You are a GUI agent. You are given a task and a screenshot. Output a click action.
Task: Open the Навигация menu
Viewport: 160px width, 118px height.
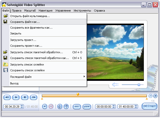[x=45, y=11]
